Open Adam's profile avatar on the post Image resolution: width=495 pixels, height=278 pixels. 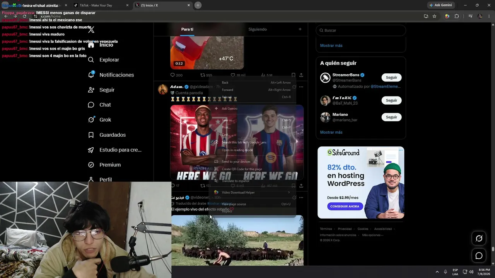tap(163, 89)
